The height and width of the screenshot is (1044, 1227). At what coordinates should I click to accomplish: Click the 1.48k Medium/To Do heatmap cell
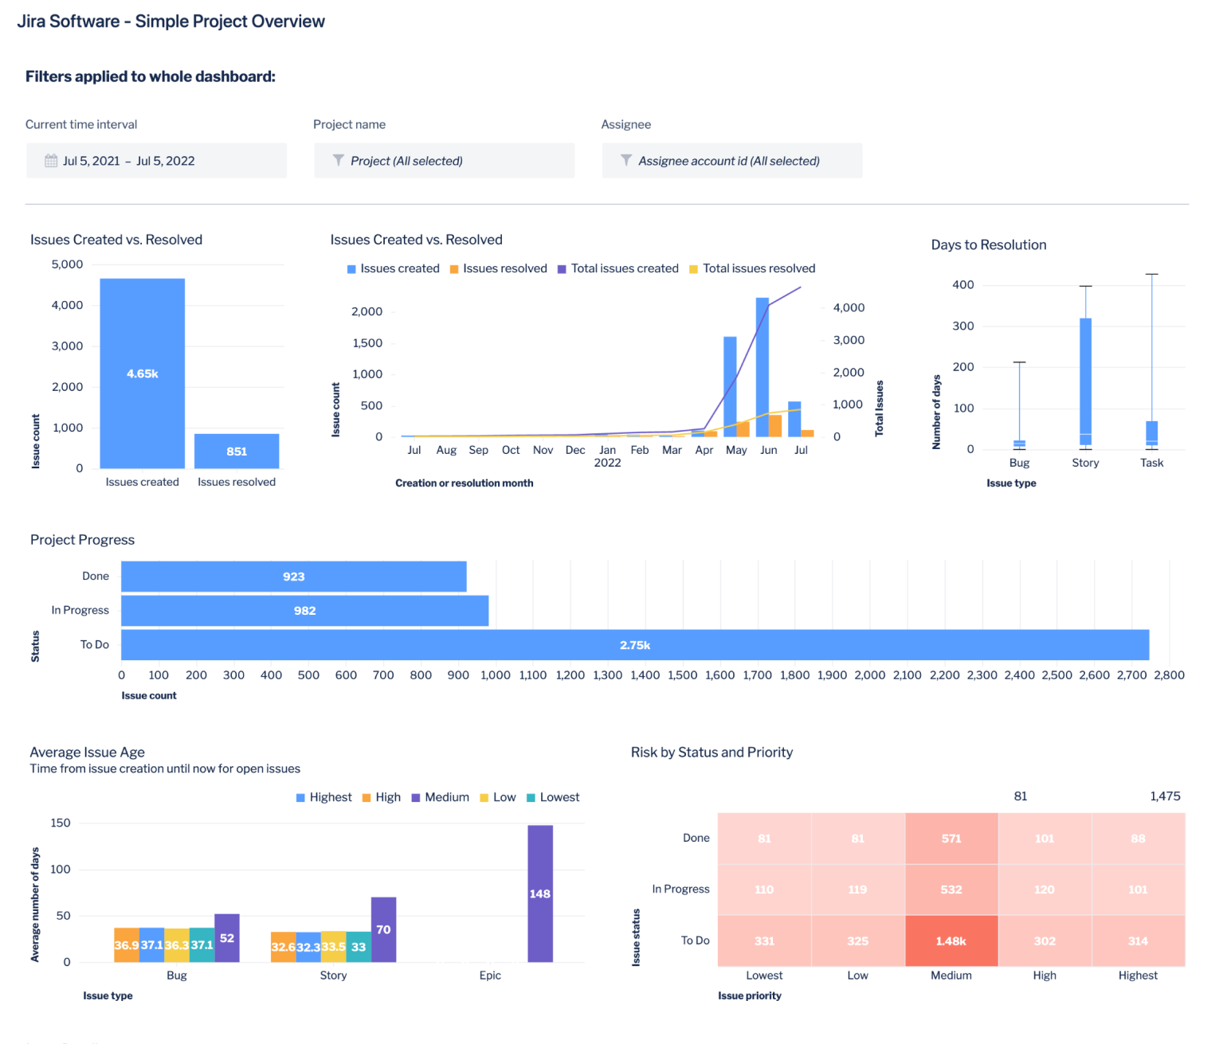(951, 940)
